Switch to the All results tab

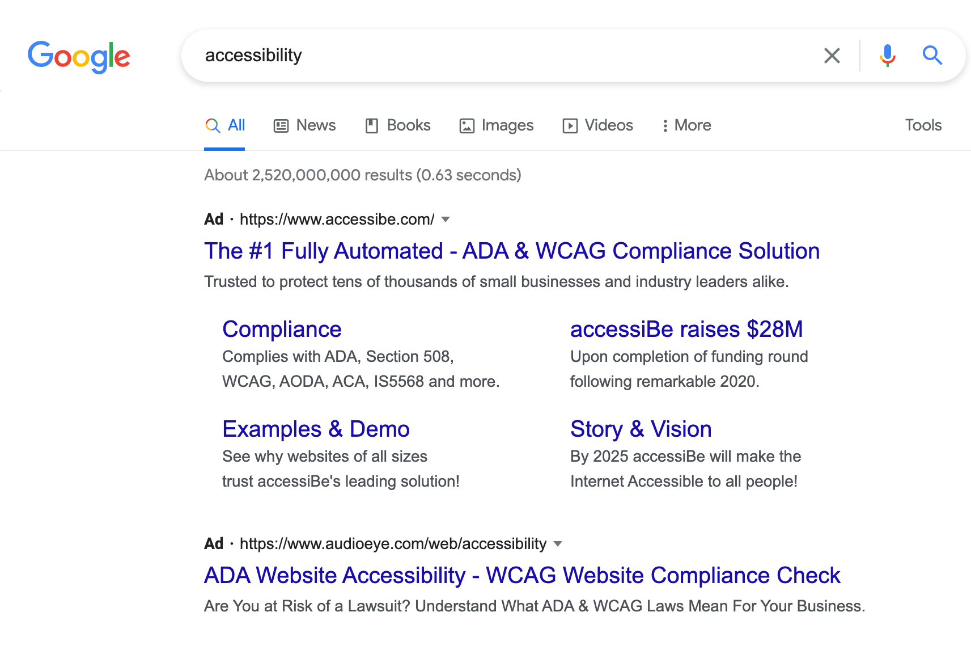(x=225, y=125)
